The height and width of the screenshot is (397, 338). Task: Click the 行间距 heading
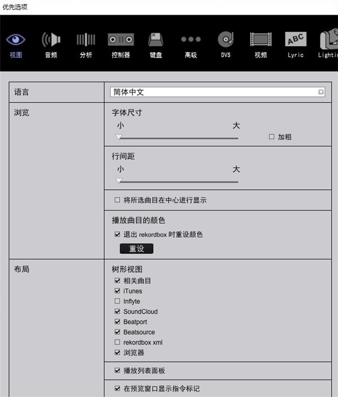pos(123,156)
